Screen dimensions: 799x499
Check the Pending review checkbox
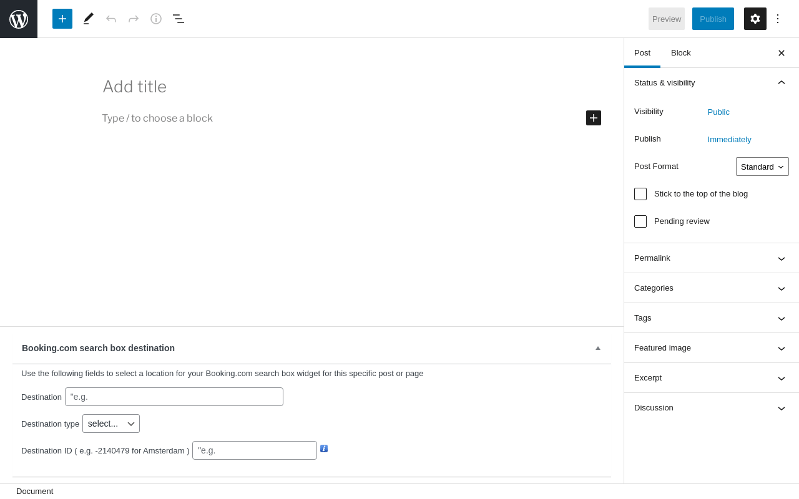[x=640, y=221]
